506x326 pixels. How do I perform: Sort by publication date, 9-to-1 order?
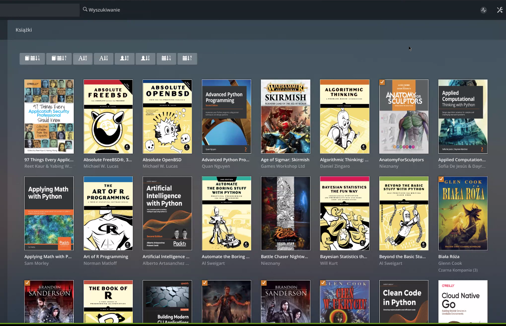tap(187, 59)
